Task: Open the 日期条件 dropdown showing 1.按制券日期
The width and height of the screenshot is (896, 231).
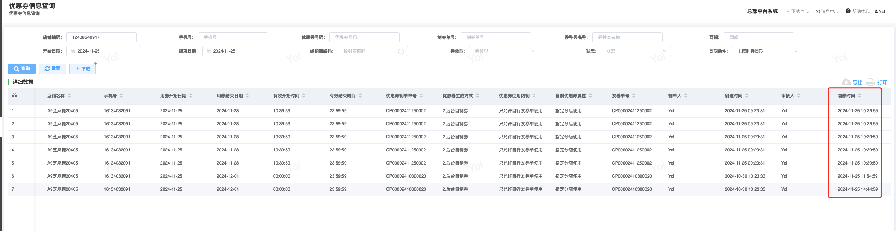Action: coord(767,51)
